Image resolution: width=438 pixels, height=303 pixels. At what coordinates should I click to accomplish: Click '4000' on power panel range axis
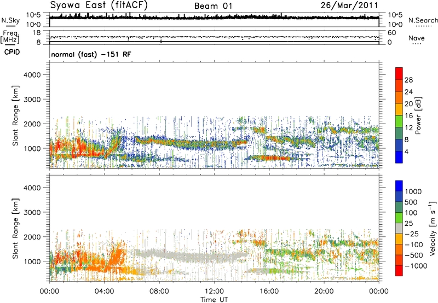point(32,75)
